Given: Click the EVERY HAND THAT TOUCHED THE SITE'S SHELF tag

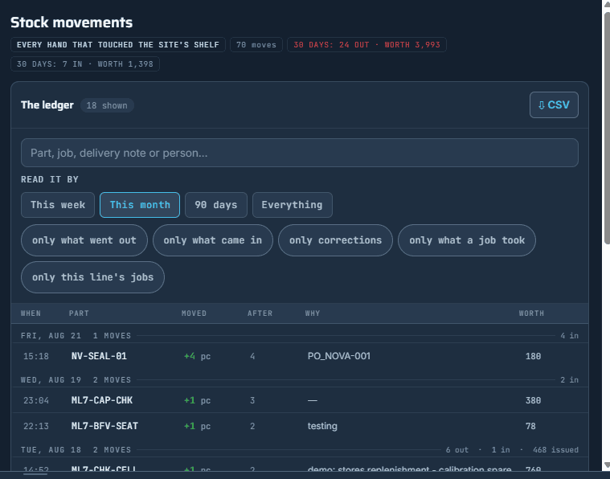Looking at the screenshot, I should (x=118, y=45).
